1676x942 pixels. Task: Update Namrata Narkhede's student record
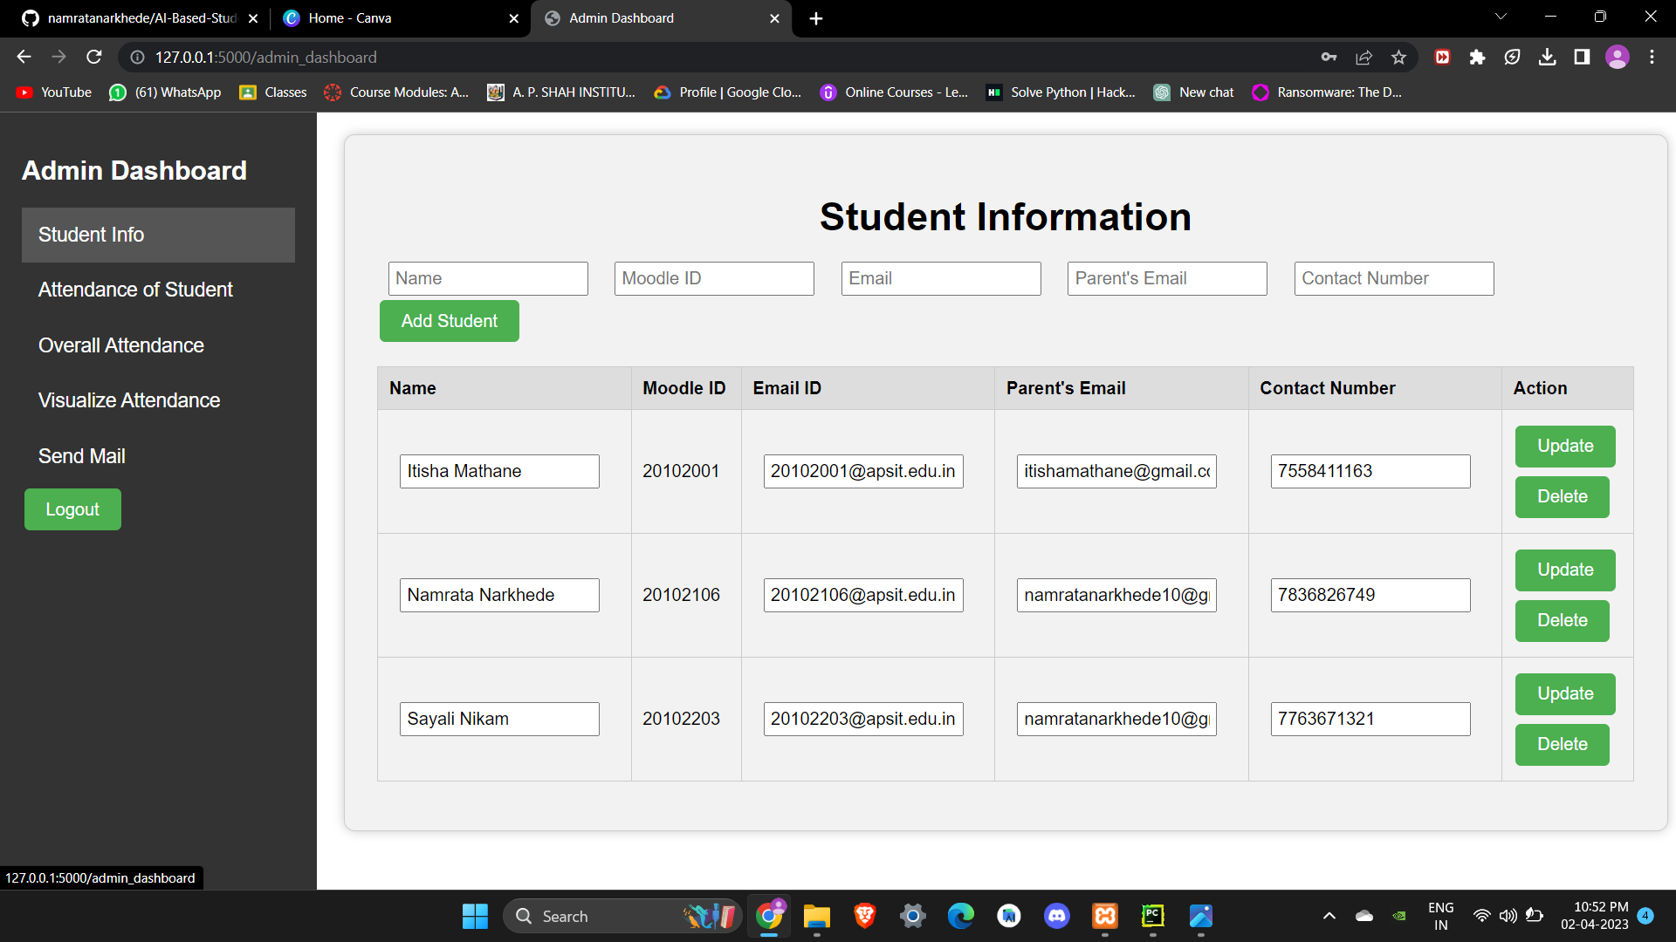tap(1564, 570)
